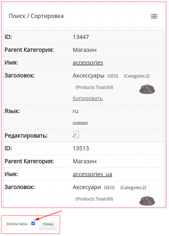Click the edit pencil icon for accessories
Screen dimensions: 169x236
[x=76, y=134]
